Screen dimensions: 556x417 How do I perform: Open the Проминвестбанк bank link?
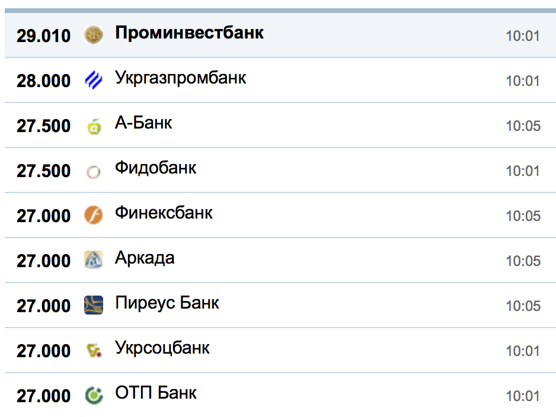pos(189,33)
